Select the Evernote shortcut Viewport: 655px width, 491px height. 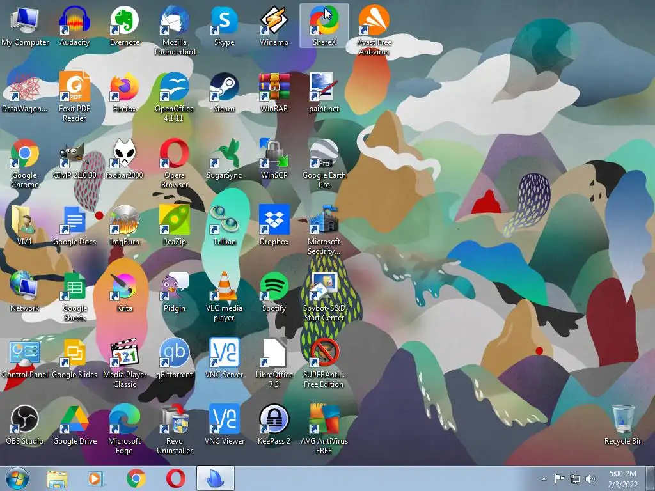click(x=125, y=26)
